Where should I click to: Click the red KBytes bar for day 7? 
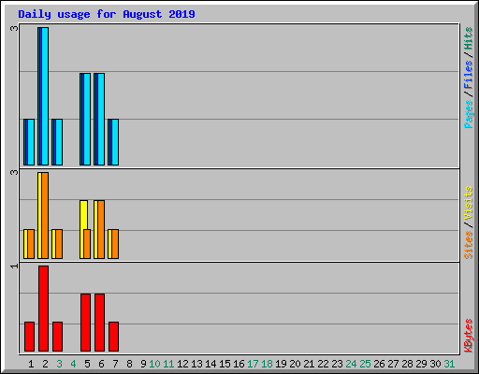pyautogui.click(x=113, y=337)
